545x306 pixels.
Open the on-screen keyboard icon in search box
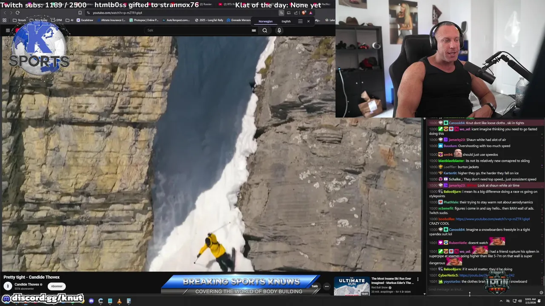click(x=254, y=30)
